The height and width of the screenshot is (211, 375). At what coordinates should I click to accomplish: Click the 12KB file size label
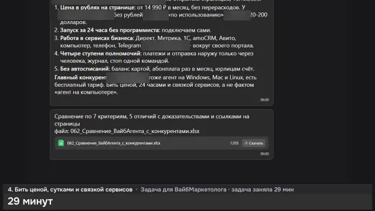[x=234, y=143]
